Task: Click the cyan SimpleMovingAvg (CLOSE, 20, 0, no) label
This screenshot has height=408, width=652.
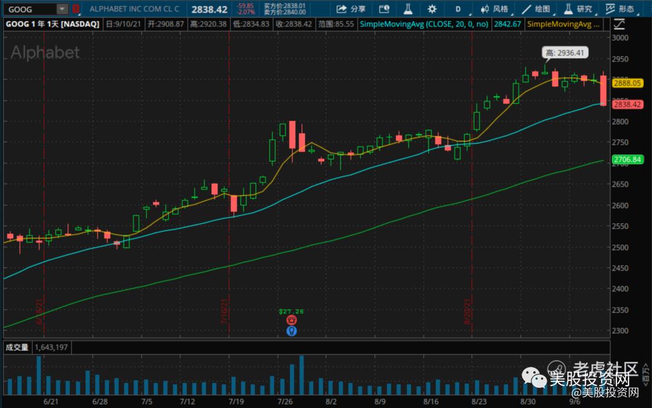Action: [424, 24]
